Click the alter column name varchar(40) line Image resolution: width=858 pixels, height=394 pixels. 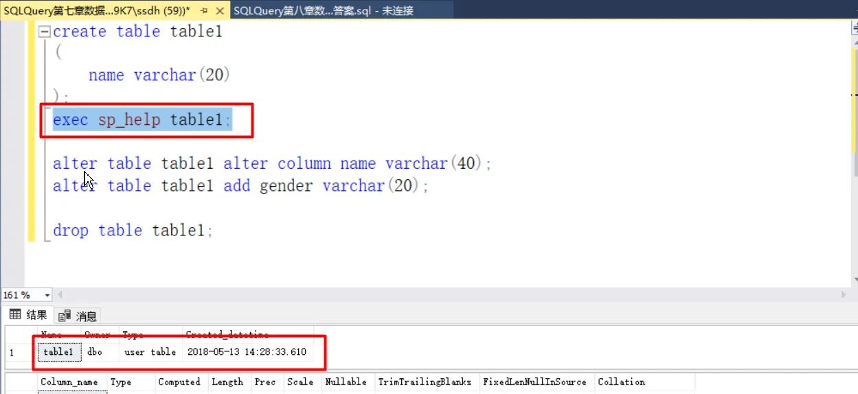coord(273,164)
